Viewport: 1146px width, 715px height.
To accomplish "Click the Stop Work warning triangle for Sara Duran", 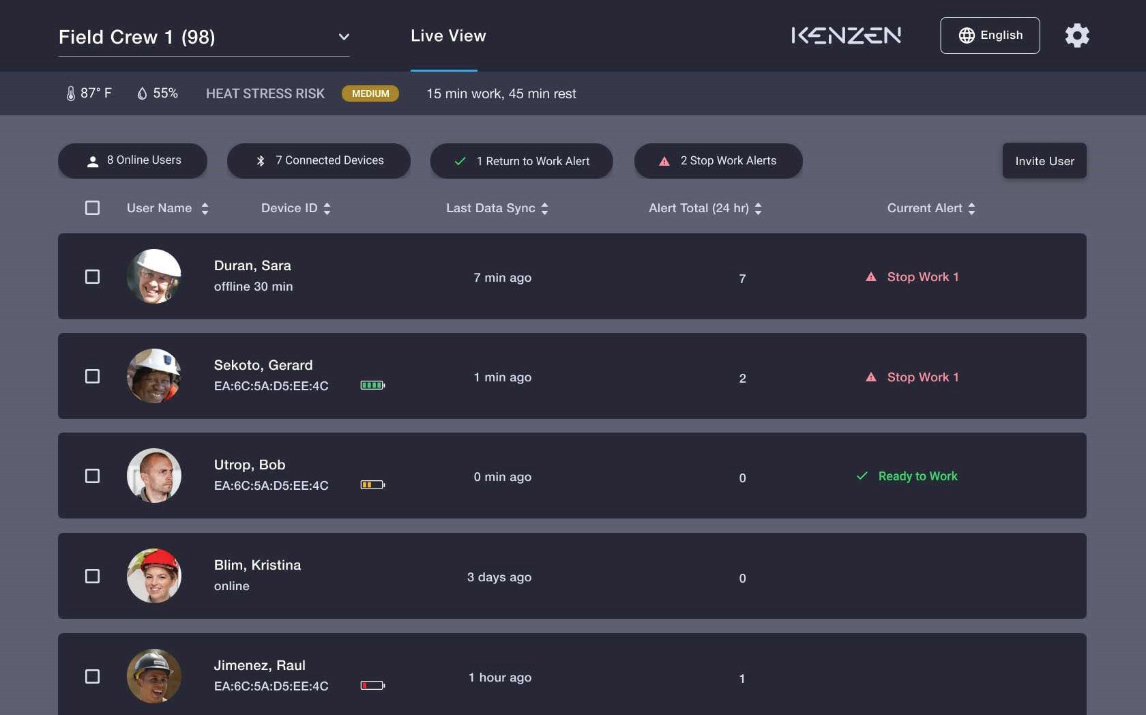I will click(x=871, y=277).
